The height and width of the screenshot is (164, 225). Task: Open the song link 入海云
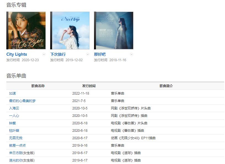[14, 108]
